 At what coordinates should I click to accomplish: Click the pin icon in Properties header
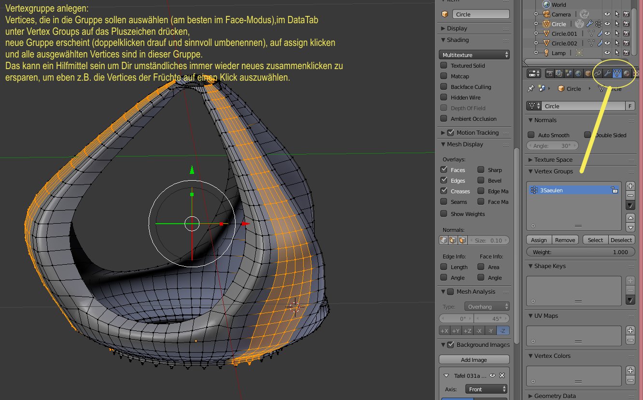coord(531,88)
